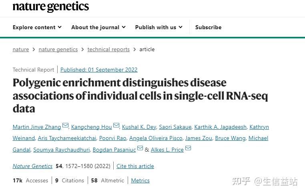
Task: View the article Metrics link
Action: 140,180
